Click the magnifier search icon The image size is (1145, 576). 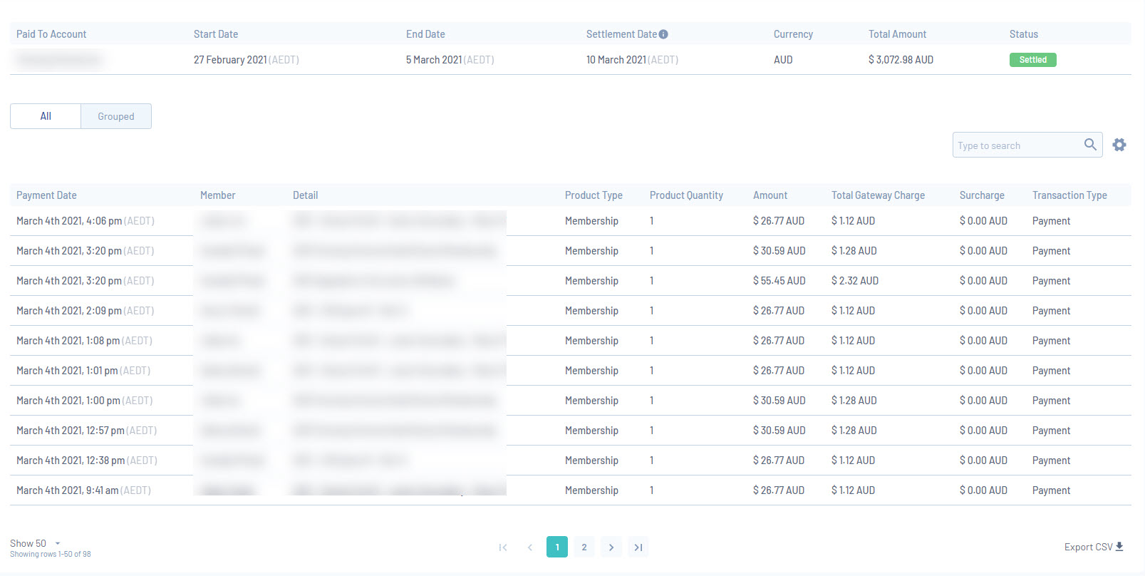1090,145
